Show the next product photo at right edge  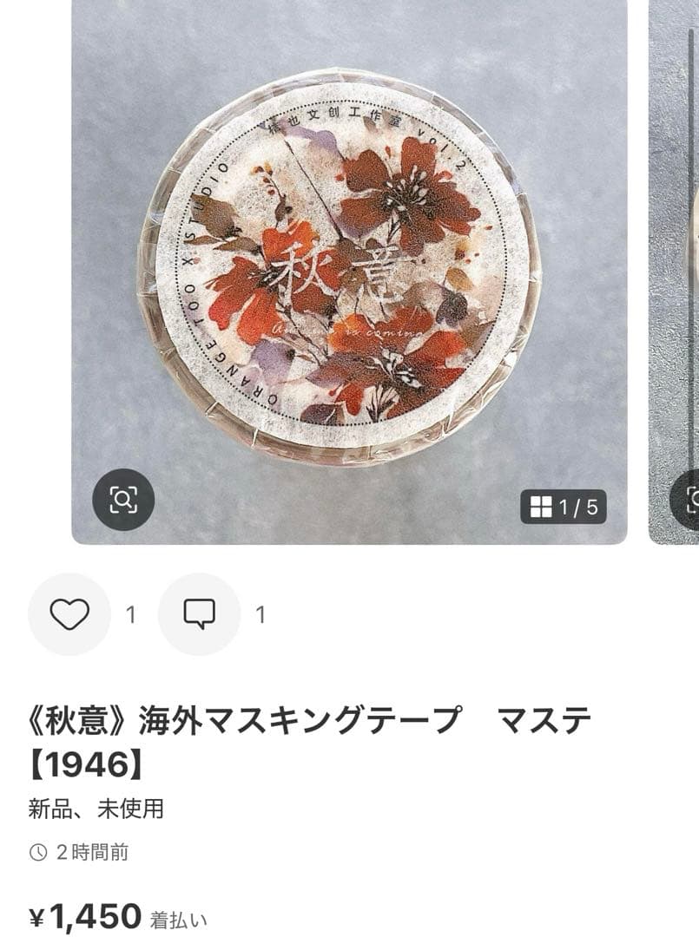(x=674, y=272)
